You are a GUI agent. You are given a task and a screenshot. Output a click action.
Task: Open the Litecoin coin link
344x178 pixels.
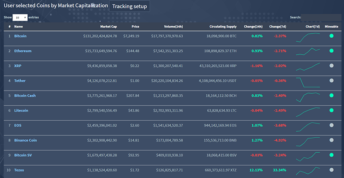[x=21, y=111]
